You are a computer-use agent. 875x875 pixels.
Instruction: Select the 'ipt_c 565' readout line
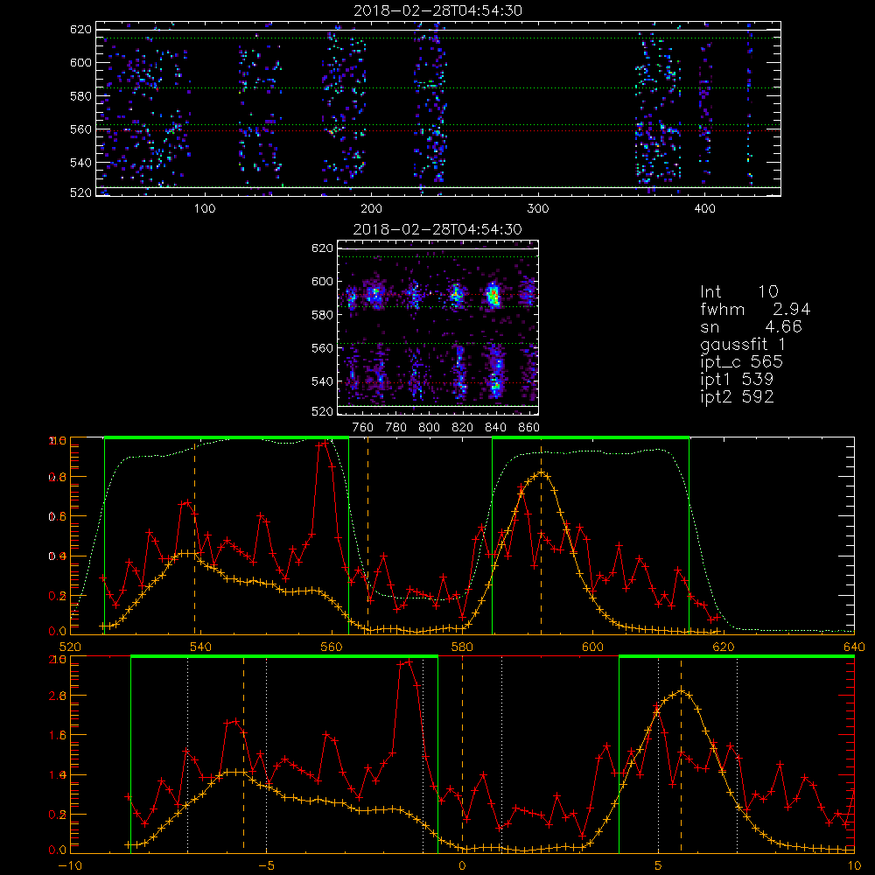pos(742,362)
